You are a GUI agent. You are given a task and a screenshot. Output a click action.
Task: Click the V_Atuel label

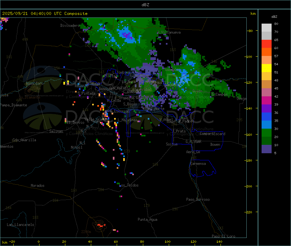tap(166, 120)
